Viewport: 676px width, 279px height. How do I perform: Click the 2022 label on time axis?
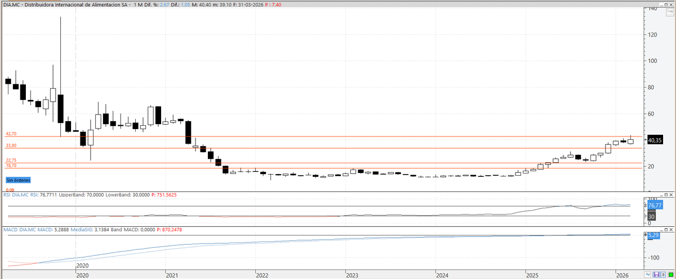click(x=262, y=275)
